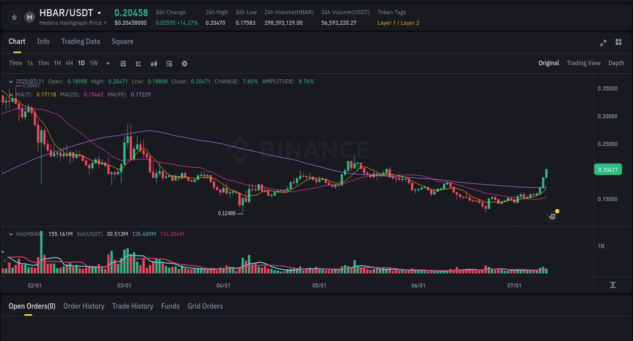The height and width of the screenshot is (341, 633).
Task: Open the Hedera Hashgraph Price link
Action: click(72, 23)
